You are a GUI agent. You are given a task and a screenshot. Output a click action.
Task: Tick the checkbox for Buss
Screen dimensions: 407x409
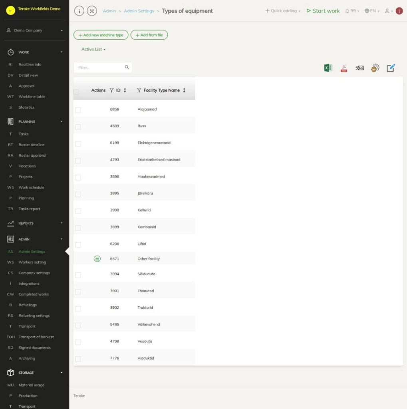78,127
